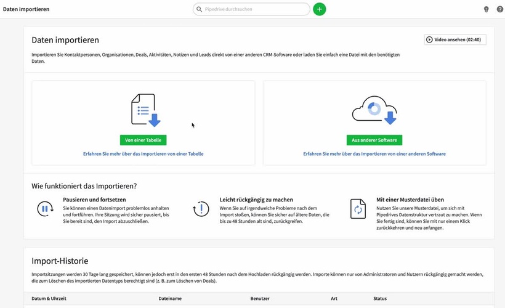Click the 'Status' column header
This screenshot has height=308, width=505.
[x=380, y=298]
